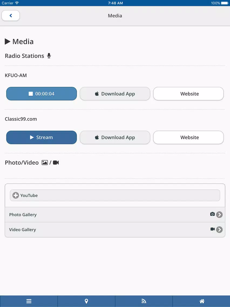
Task: Tap the microphone icon beside Radio Stations
Action: point(49,56)
